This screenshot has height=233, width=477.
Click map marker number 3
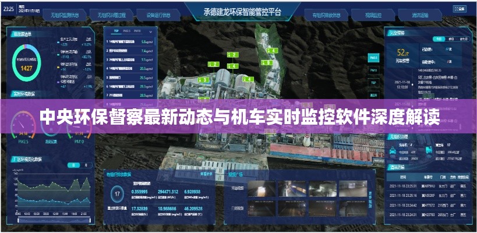pos(203,79)
